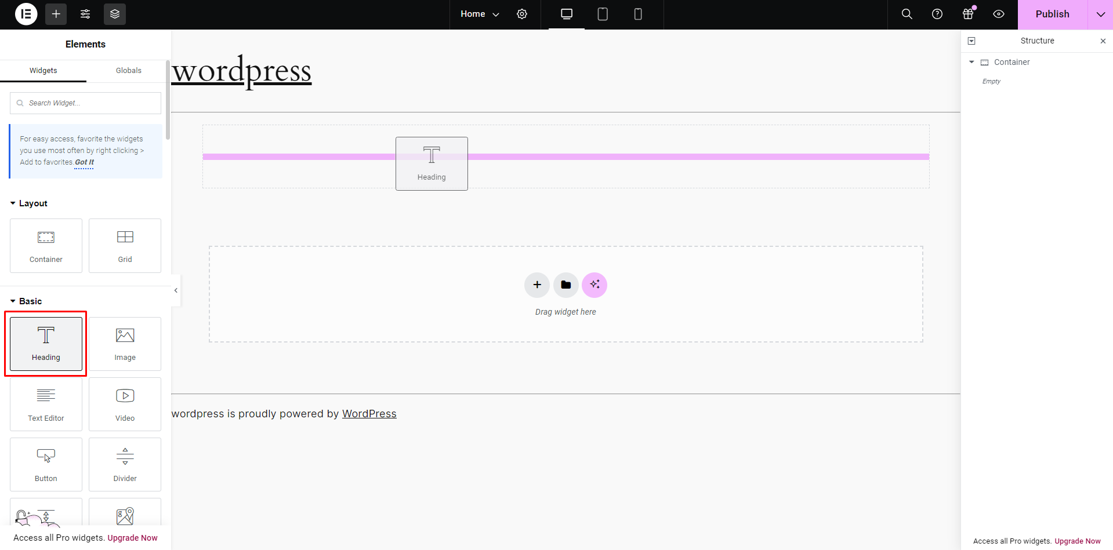This screenshot has height=550, width=1113.
Task: Open the Home page dropdown
Action: pyautogui.click(x=480, y=14)
